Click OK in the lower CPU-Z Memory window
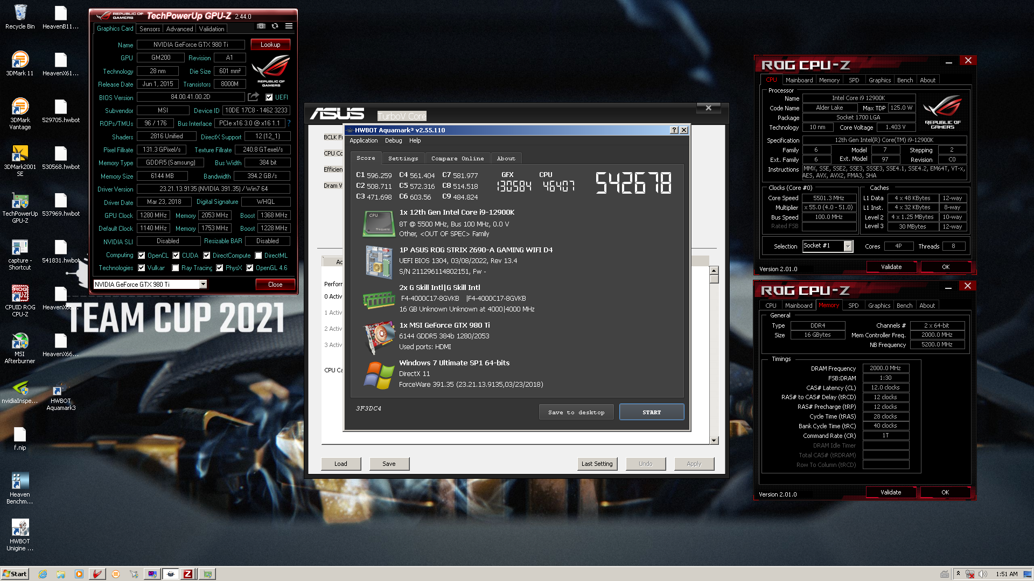The width and height of the screenshot is (1034, 581). tap(945, 492)
